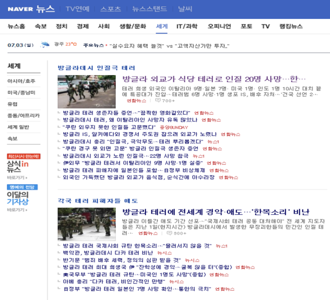Open thumbnail of 방글라 외교가 식당 테러 article

click(87, 91)
